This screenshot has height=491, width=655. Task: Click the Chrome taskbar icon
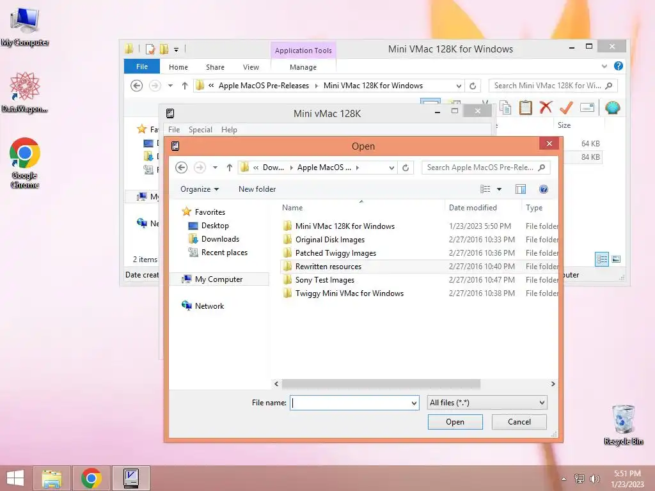point(91,478)
